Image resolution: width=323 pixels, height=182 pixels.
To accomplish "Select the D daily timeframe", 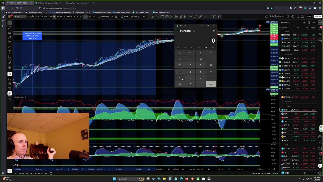I will pyautogui.click(x=71, y=17).
